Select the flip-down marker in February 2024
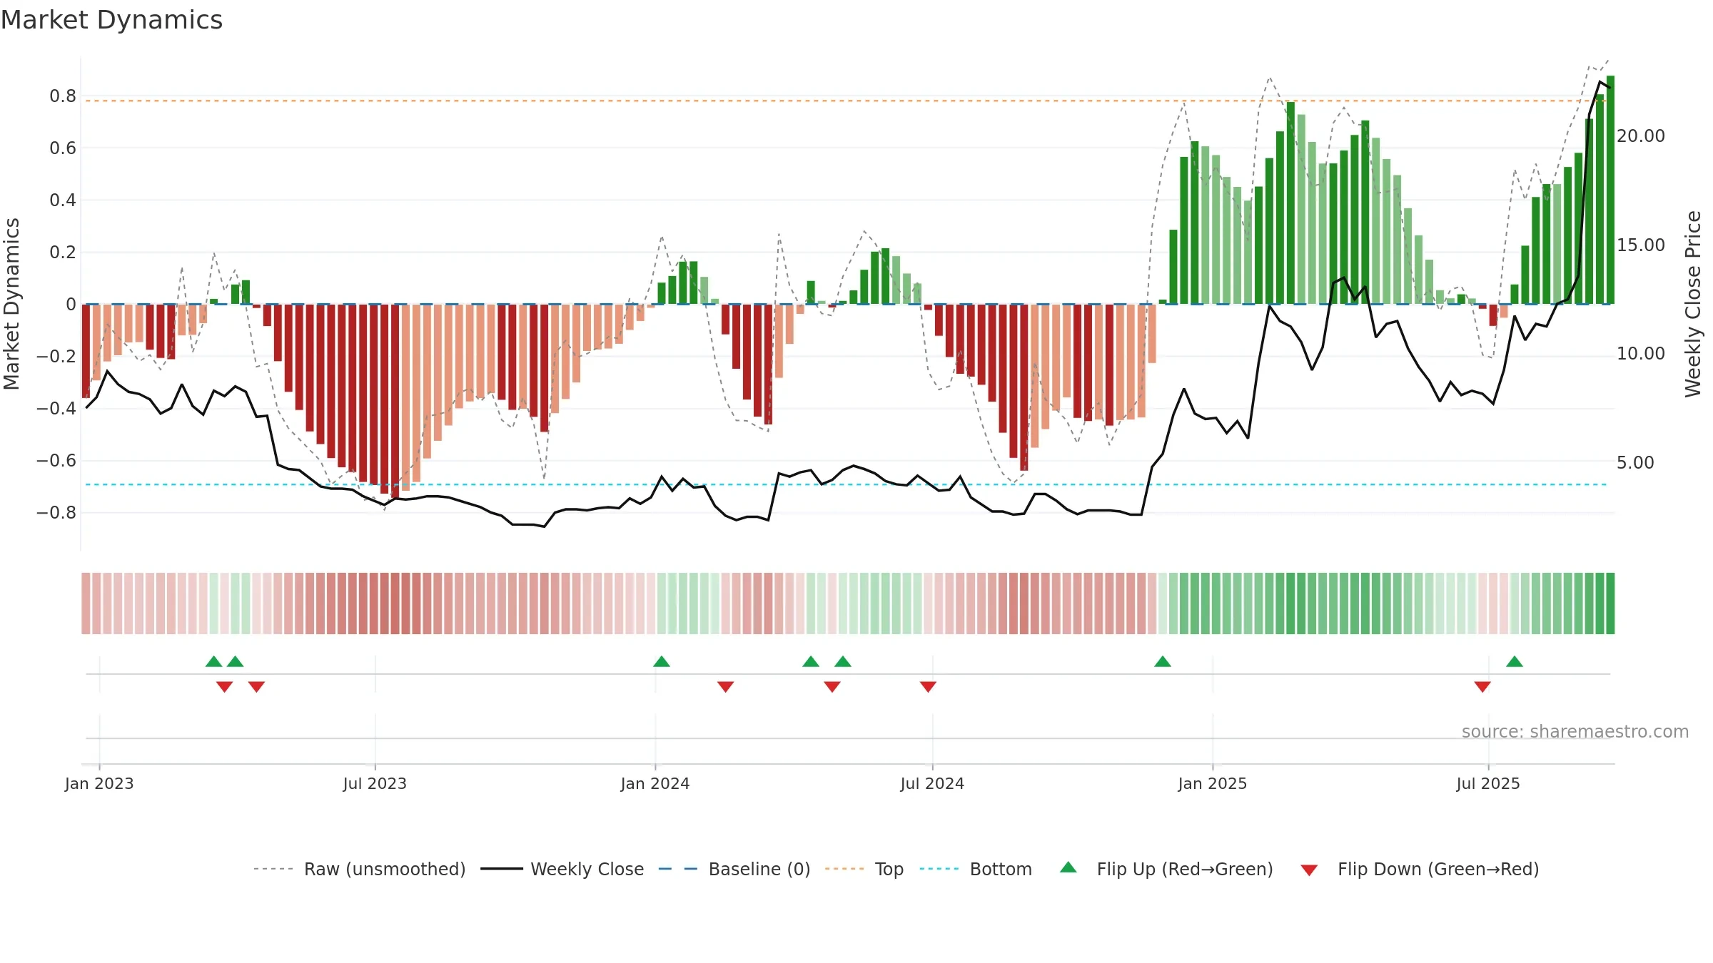This screenshot has width=1713, height=963. pos(726,687)
